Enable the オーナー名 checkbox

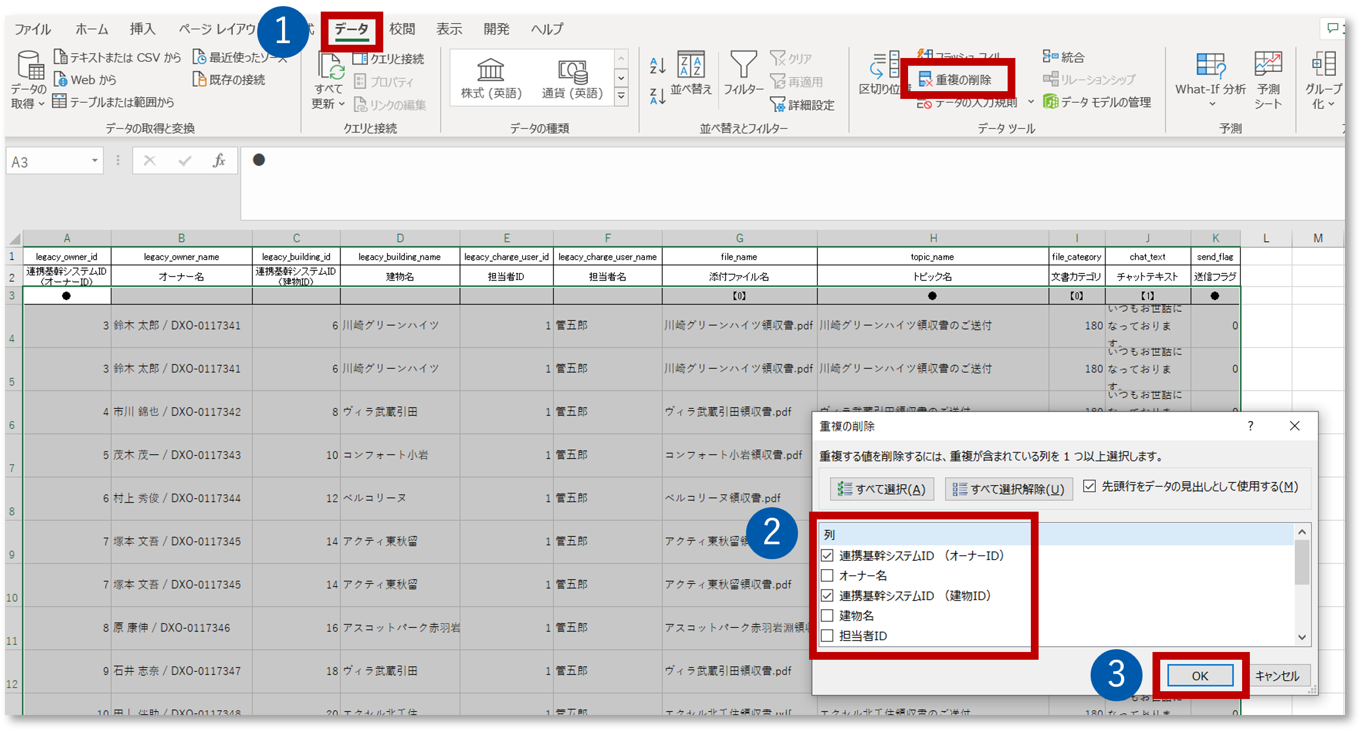(x=827, y=576)
